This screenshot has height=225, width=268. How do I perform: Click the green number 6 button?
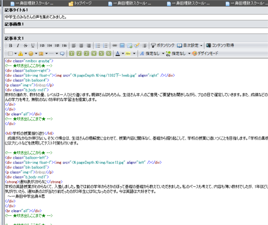pyautogui.click(x=109, y=54)
